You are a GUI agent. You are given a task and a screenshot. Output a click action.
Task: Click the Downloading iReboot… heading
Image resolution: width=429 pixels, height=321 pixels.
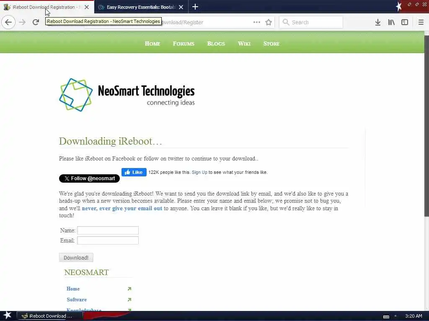111,141
